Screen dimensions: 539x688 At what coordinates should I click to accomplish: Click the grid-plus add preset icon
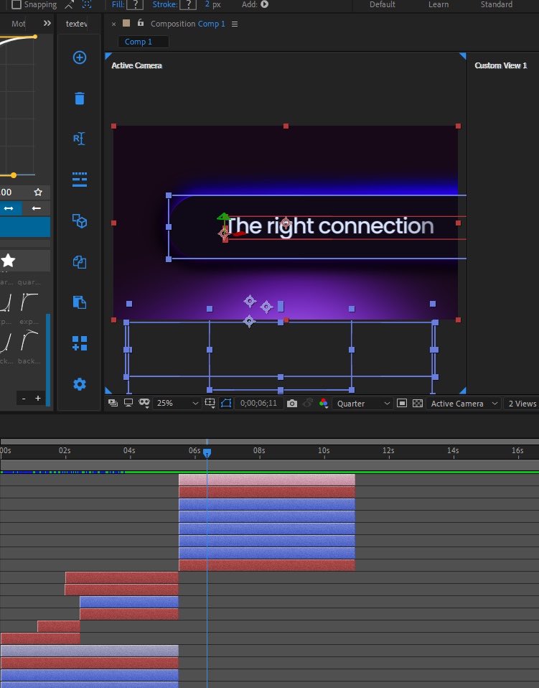(x=80, y=343)
